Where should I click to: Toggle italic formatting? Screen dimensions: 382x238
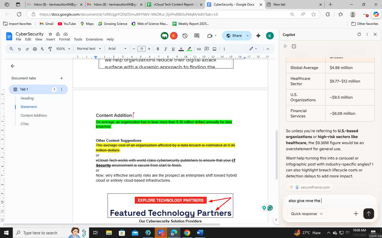165,49
